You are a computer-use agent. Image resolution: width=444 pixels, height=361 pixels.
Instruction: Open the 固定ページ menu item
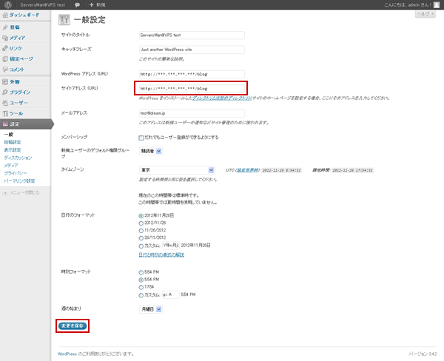click(21, 59)
